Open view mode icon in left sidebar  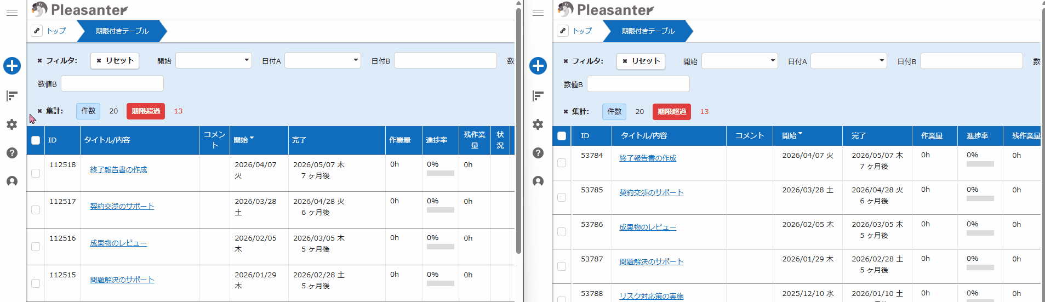[x=12, y=96]
